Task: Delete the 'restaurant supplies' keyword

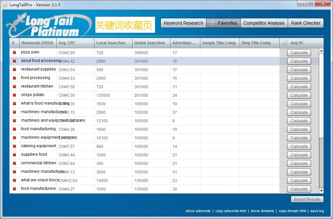Action: point(14,70)
